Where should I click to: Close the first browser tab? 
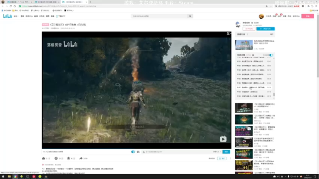tap(32, 2)
